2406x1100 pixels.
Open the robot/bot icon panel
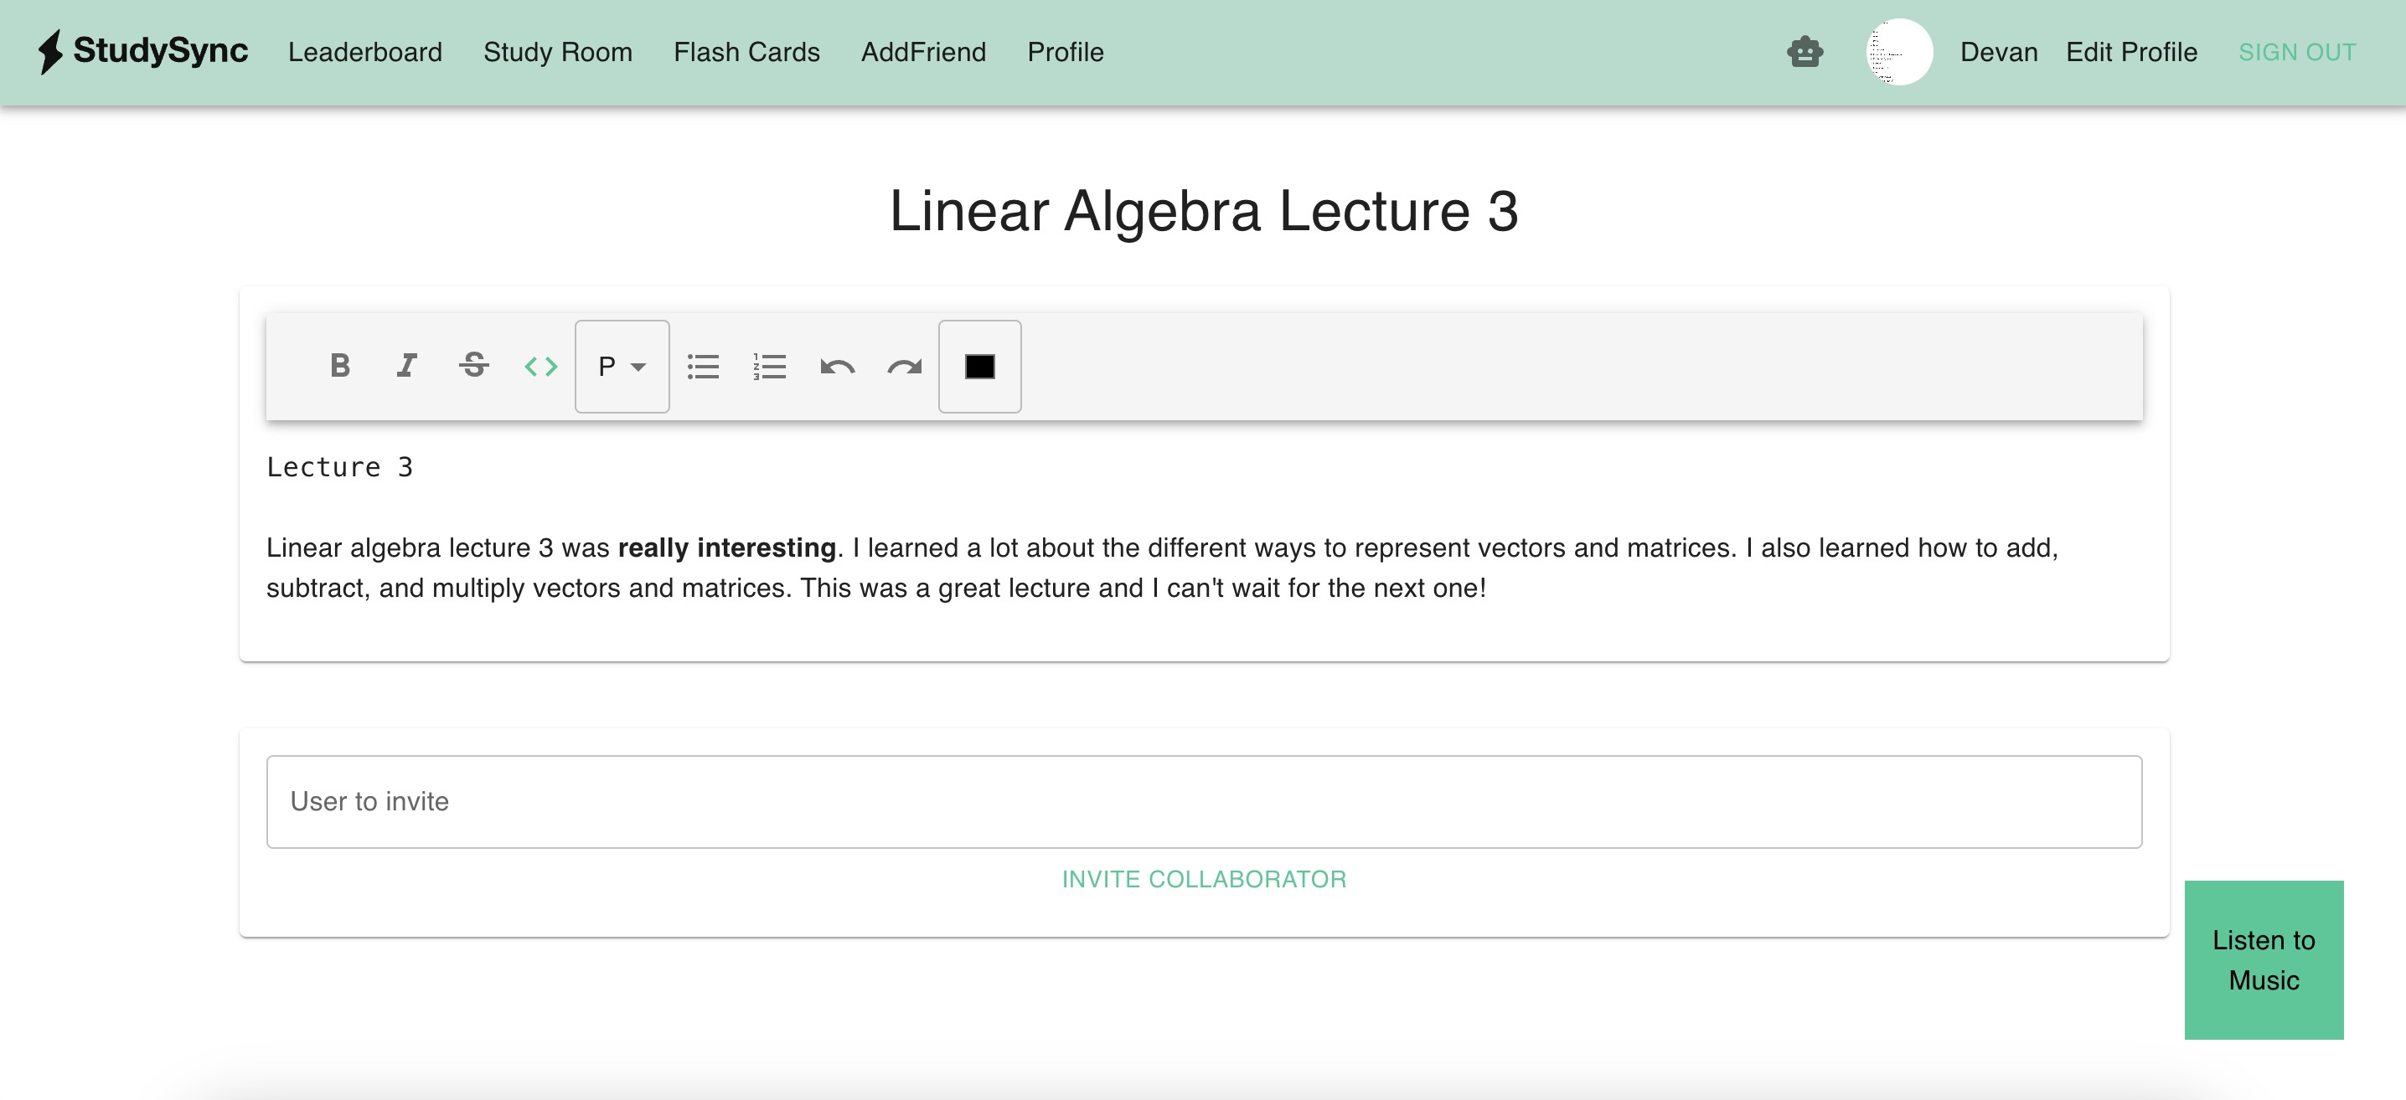[x=1806, y=50]
